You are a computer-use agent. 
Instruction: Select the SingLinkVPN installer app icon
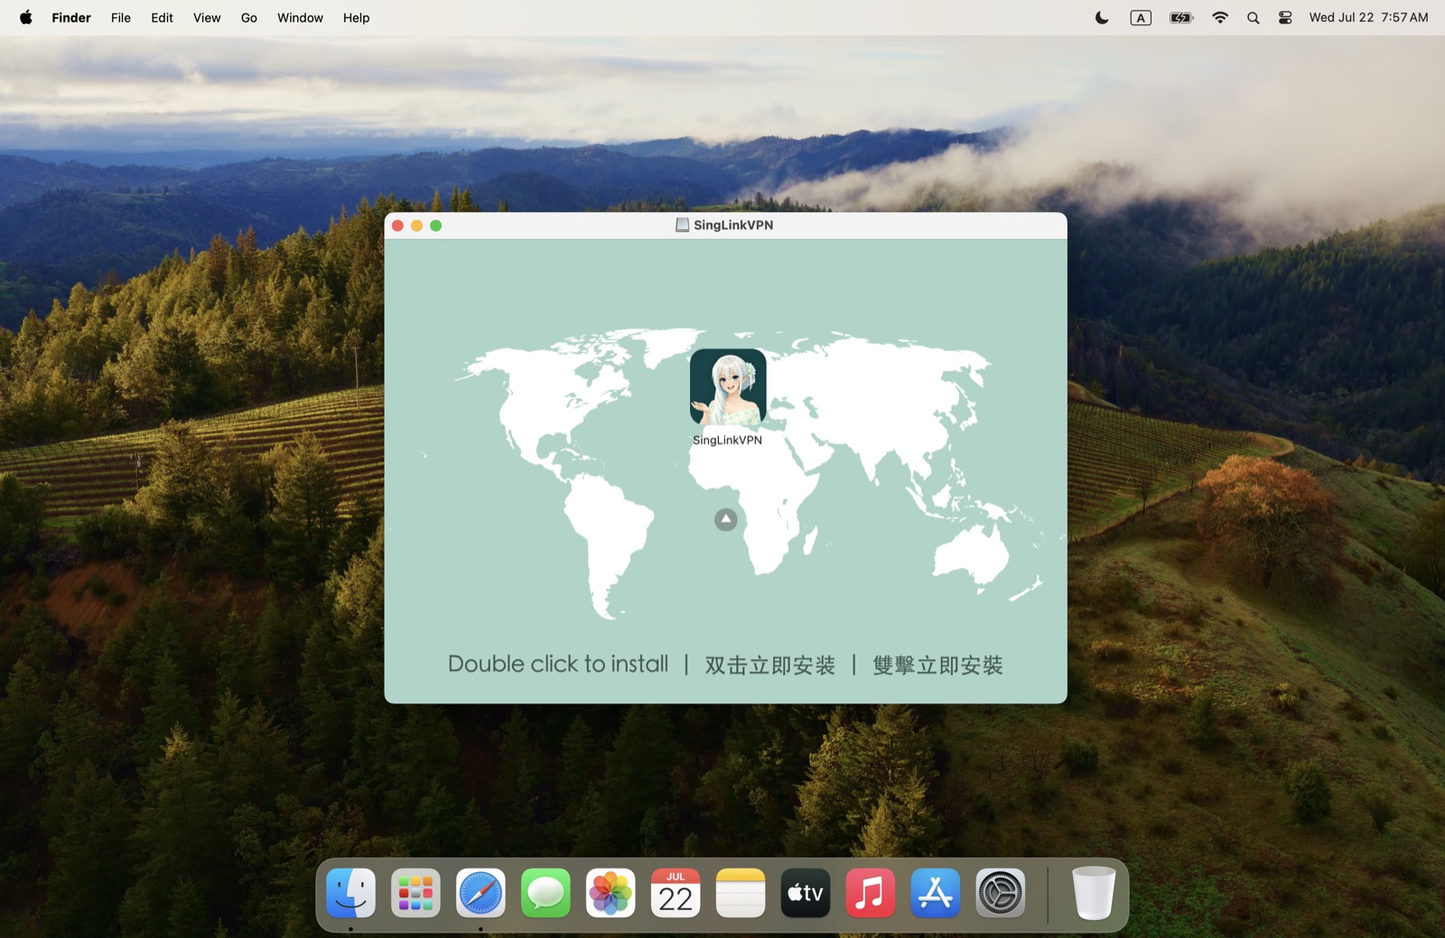point(728,387)
